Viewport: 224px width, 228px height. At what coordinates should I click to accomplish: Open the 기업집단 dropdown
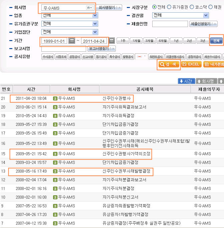click(x=70, y=32)
